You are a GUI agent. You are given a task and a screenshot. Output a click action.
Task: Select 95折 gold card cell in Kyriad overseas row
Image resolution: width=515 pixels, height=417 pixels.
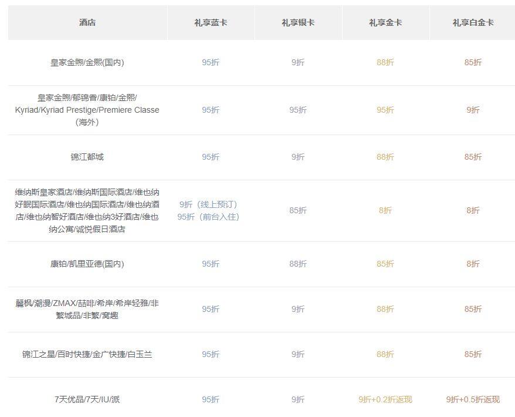(385, 110)
